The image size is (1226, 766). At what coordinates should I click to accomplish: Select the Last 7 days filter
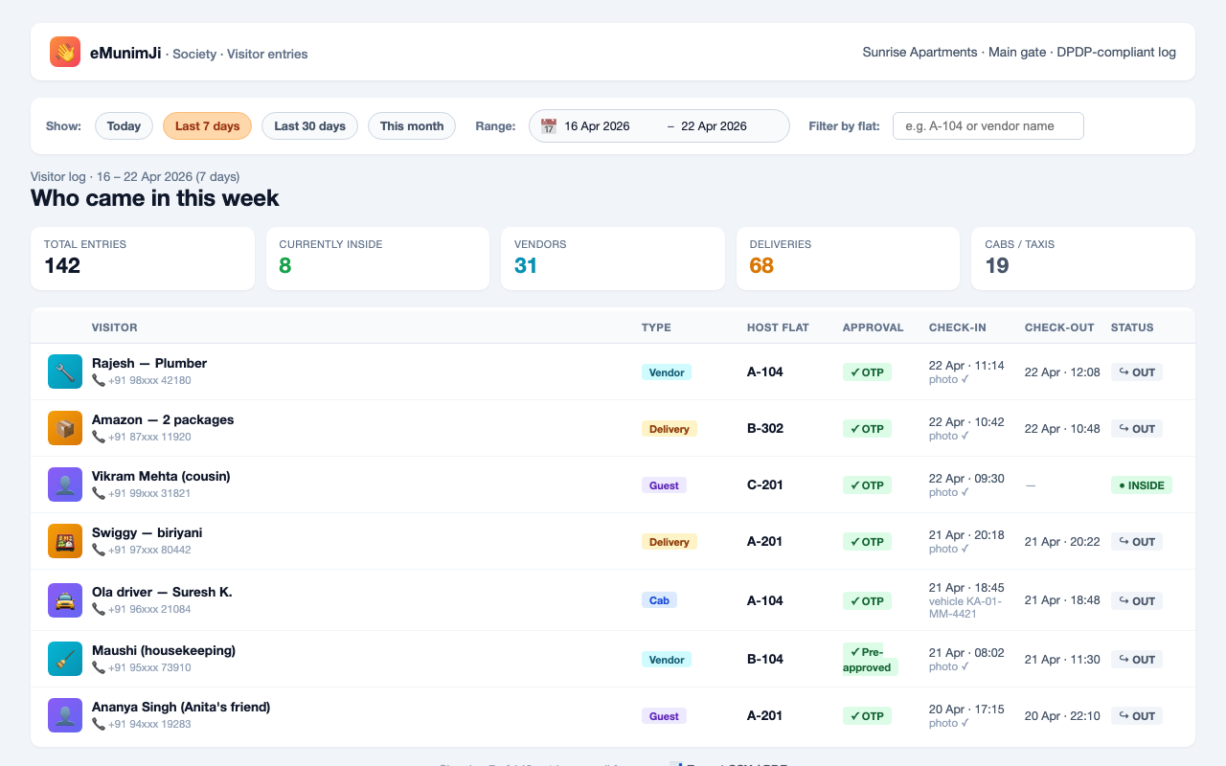tap(207, 125)
